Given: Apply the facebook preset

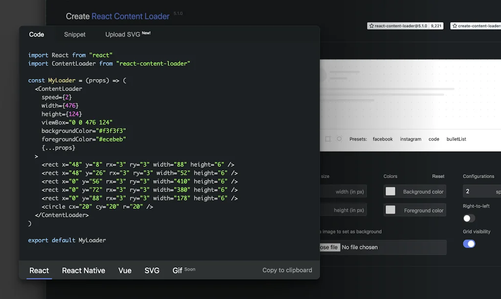Looking at the screenshot, I should 382,139.
